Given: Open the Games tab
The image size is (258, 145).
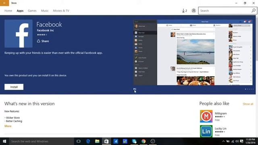Looking at the screenshot, I should click(32, 11).
